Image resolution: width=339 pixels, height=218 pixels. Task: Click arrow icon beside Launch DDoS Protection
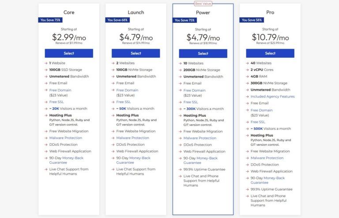coord(113,144)
